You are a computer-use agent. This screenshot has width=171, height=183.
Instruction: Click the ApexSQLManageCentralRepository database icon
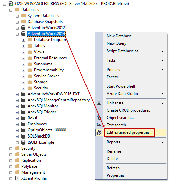click(x=23, y=100)
